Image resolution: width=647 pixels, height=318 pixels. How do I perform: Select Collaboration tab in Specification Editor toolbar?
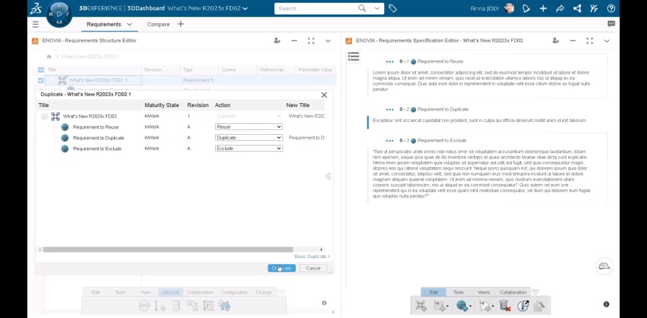click(x=513, y=292)
